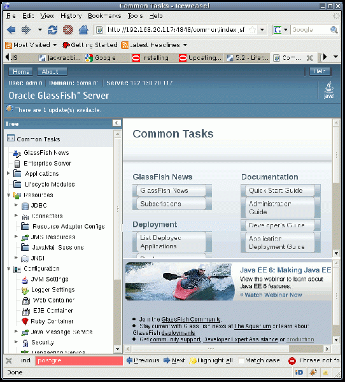Screen dimensions: 345x382
Task: Enable the Match case checkbox
Action: 241,360
